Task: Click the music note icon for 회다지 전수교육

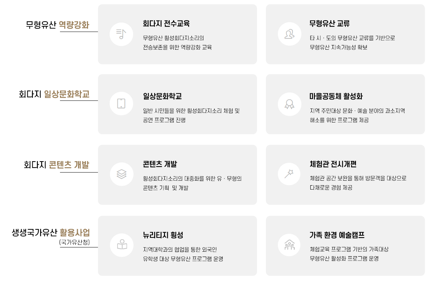Action: click(x=121, y=34)
